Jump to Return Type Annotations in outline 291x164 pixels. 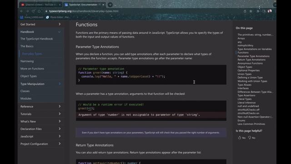251,60
